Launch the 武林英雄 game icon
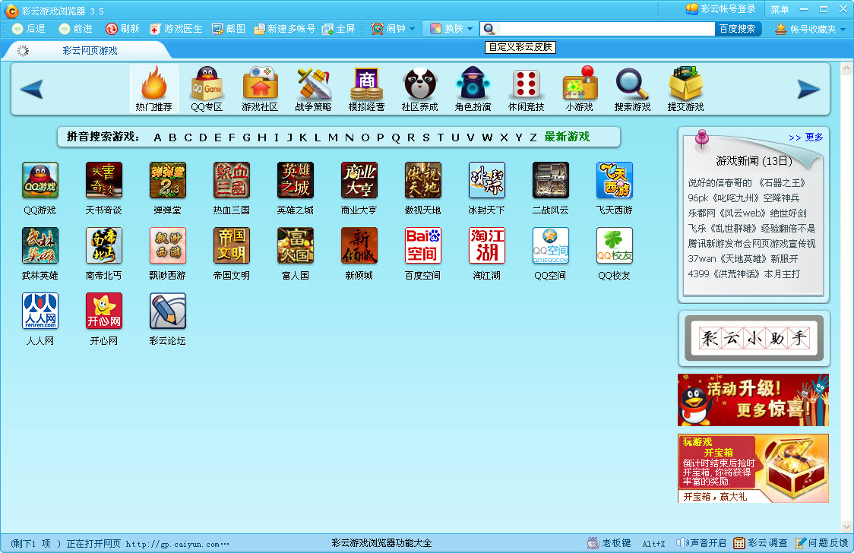854x553 pixels. (40, 245)
